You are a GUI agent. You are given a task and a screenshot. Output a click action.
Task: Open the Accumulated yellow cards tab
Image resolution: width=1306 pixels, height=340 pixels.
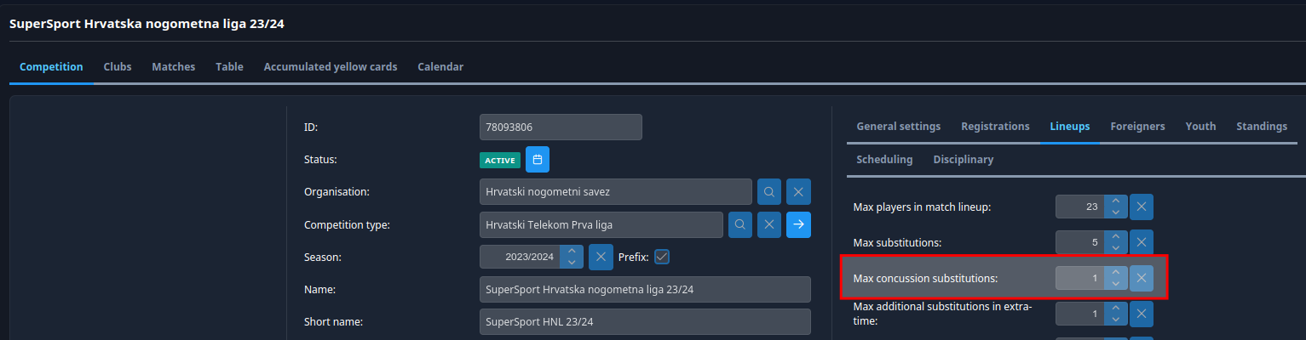tap(331, 67)
